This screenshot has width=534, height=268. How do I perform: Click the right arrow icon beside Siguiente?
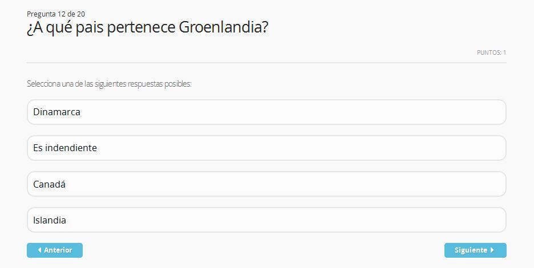click(x=492, y=250)
